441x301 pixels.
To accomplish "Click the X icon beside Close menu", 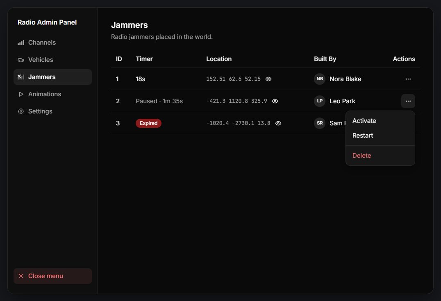I will 21,276.
